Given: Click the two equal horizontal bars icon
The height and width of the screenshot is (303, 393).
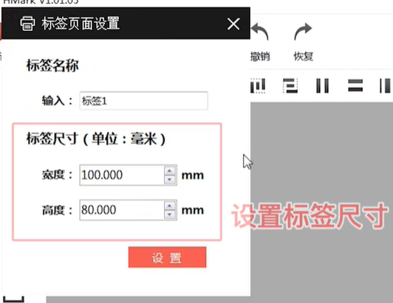Looking at the screenshot, I should (355, 86).
